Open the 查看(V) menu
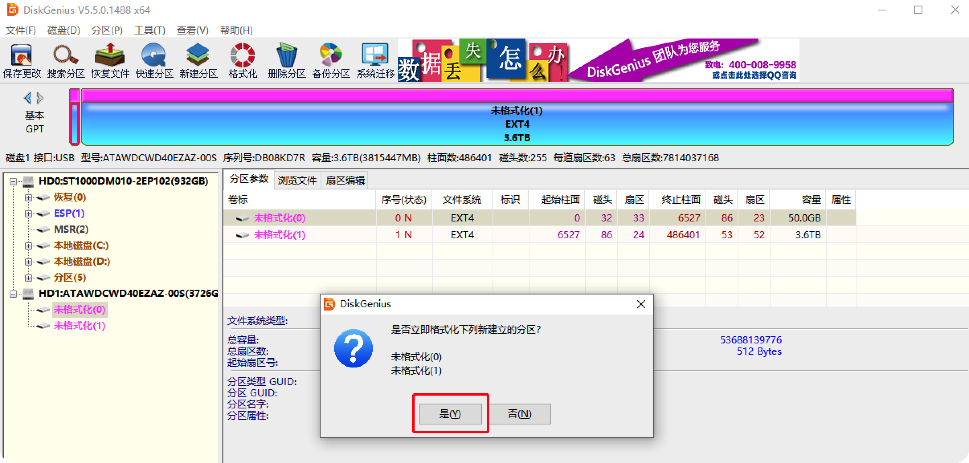Image resolution: width=969 pixels, height=463 pixels. 192,30
